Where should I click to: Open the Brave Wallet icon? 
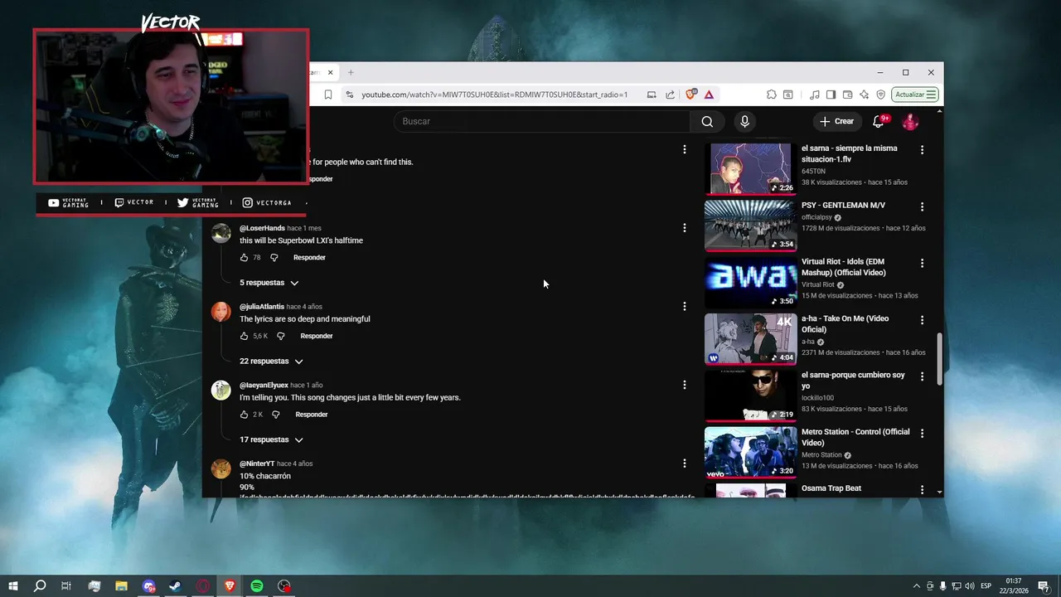point(847,95)
